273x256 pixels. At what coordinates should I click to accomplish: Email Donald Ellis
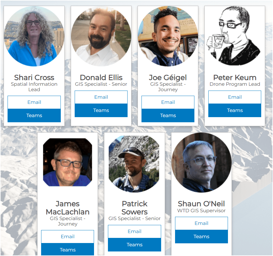coord(101,97)
